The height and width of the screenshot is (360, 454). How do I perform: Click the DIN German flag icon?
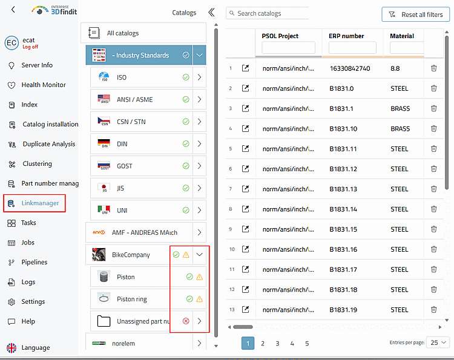pos(104,143)
